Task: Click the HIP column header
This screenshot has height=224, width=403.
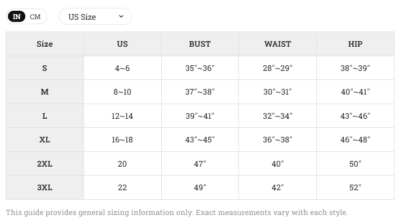Action: tap(355, 44)
